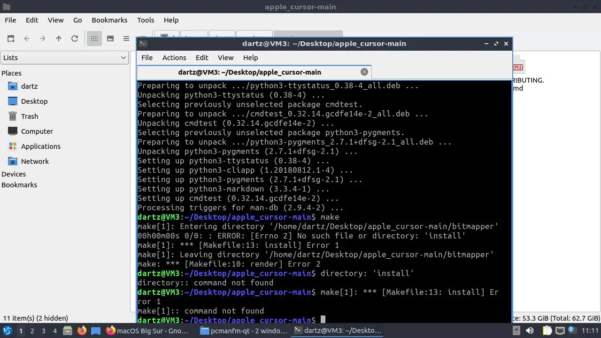
Task: Click the terminal window title bar
Action: click(324, 44)
